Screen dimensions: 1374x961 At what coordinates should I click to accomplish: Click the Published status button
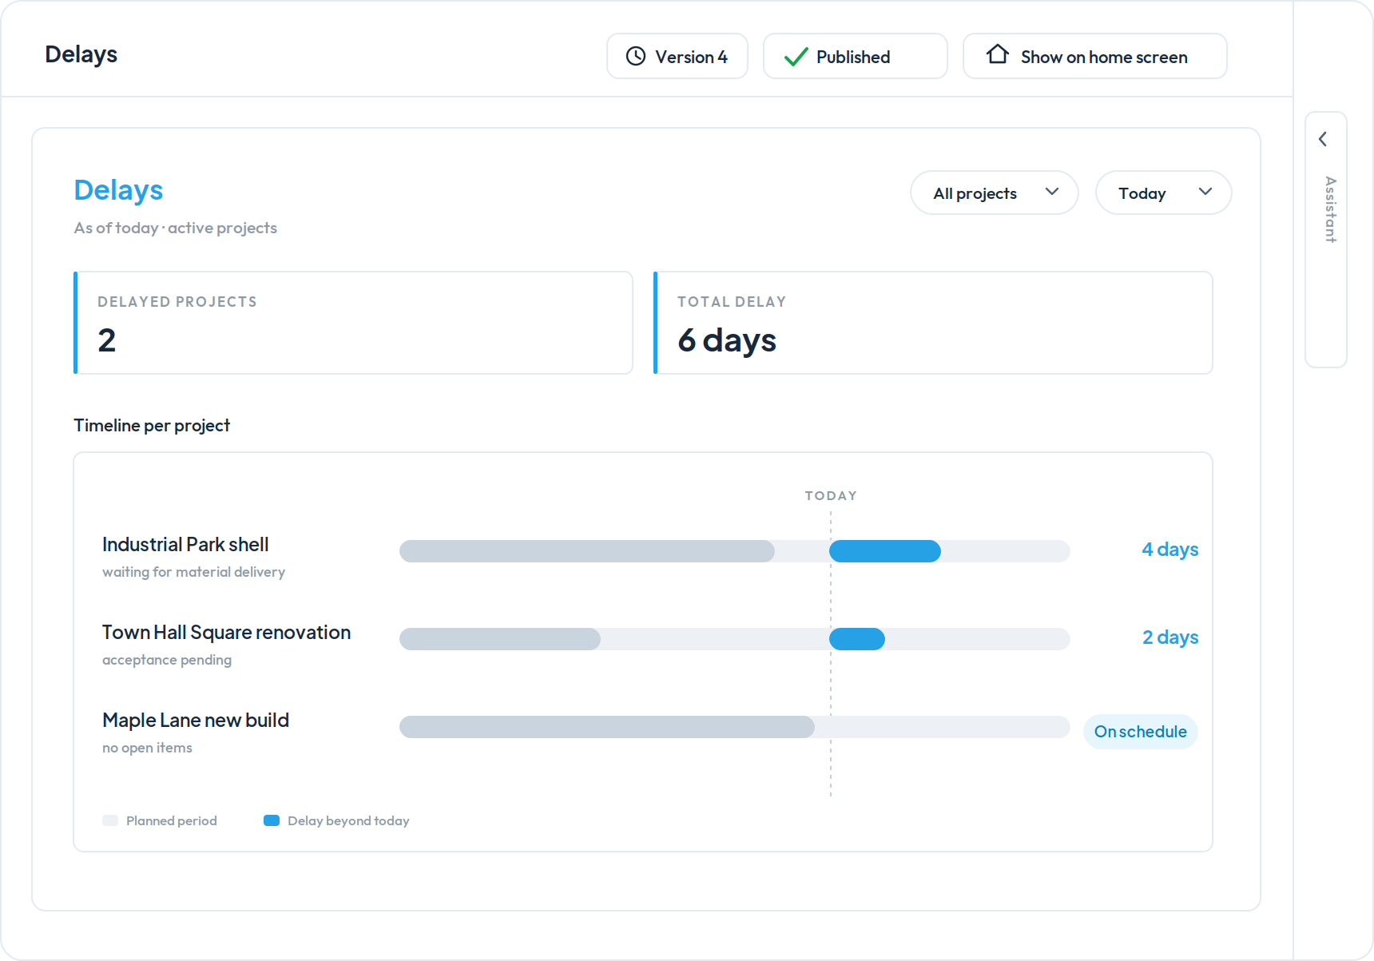(x=856, y=56)
